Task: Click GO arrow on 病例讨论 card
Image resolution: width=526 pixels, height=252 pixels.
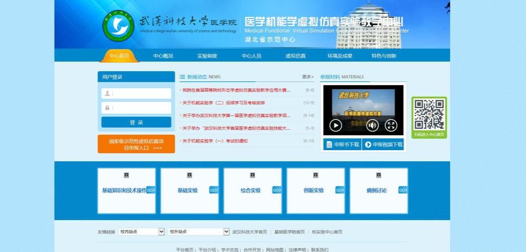Action: (403, 190)
